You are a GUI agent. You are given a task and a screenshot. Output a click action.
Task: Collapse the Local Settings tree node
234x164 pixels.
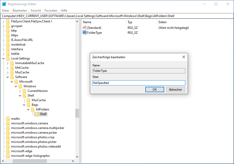pyautogui.click(x=4, y=58)
